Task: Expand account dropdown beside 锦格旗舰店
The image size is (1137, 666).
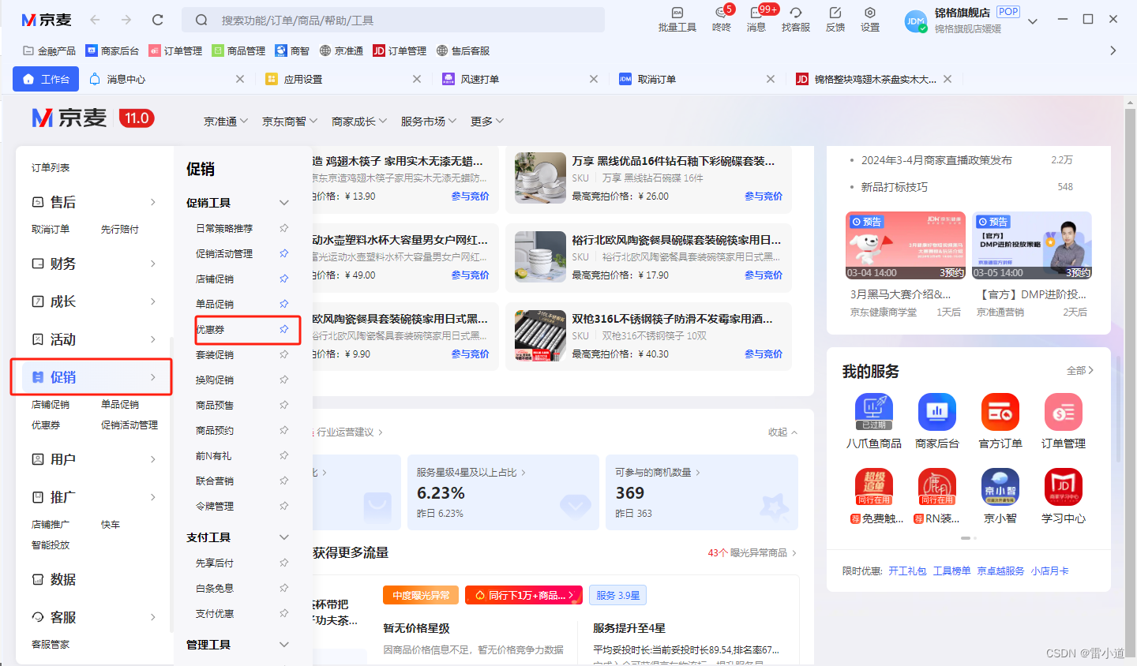Action: 1033,21
